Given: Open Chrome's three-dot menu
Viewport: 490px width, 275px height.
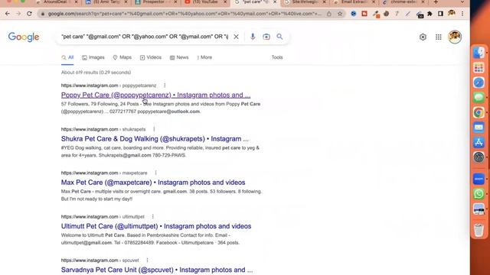Looking at the screenshot, I should pos(462,14).
